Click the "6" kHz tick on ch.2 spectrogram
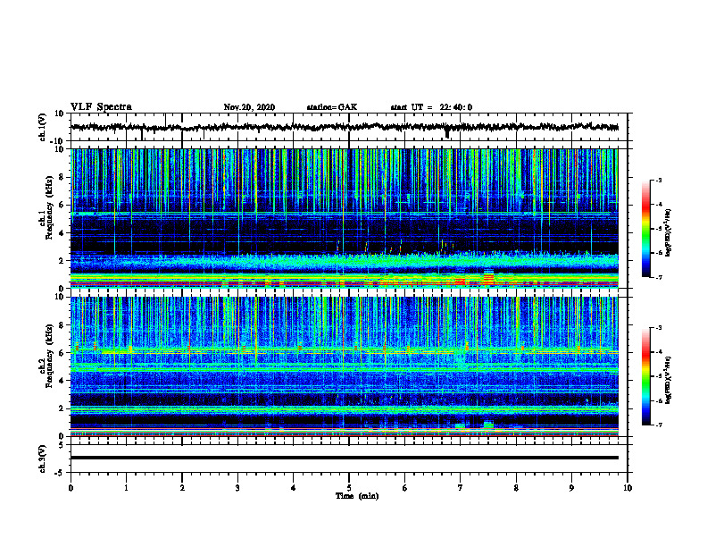The height and width of the screenshot is (547, 707). point(63,353)
